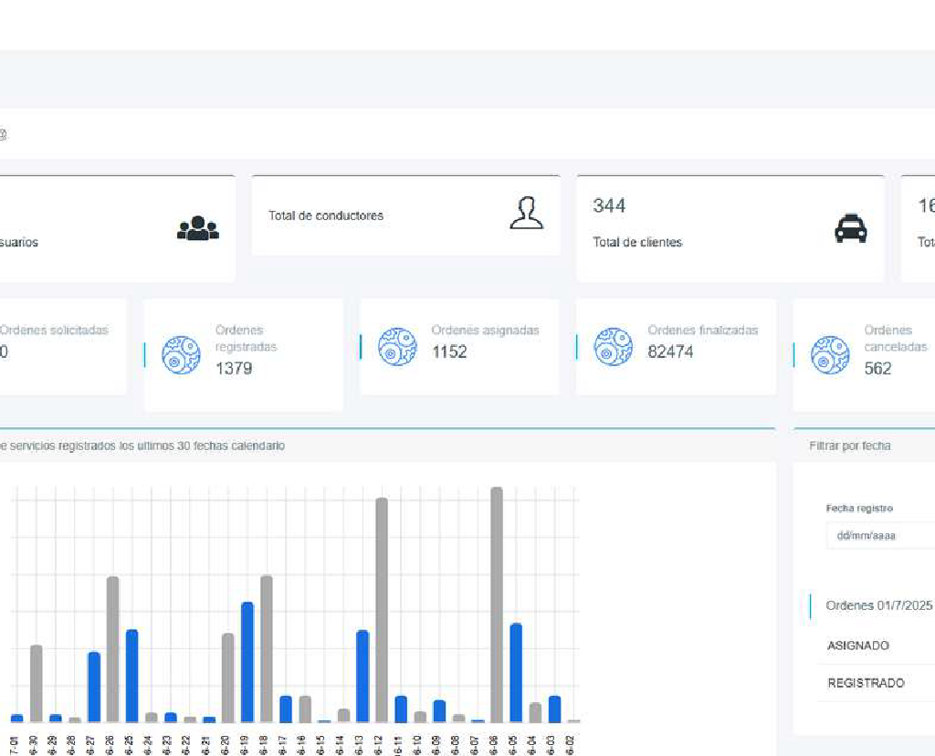The width and height of the screenshot is (935, 756).
Task: Open the Ordenes finalizadas gears icon
Action: coord(614,347)
